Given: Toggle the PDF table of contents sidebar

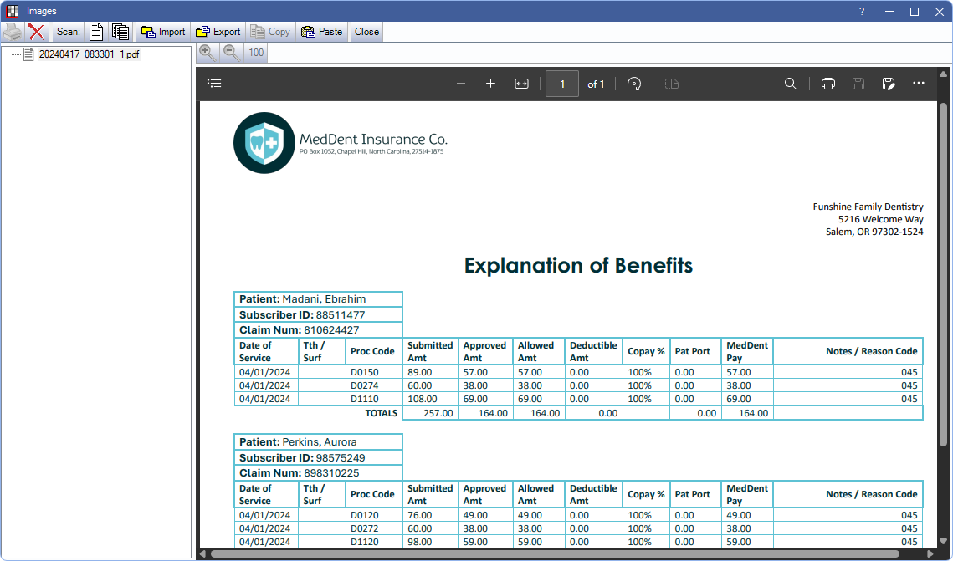Looking at the screenshot, I should (x=214, y=84).
